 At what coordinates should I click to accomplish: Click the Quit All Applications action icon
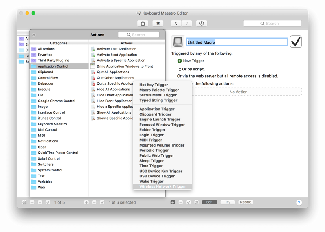[x=93, y=72]
